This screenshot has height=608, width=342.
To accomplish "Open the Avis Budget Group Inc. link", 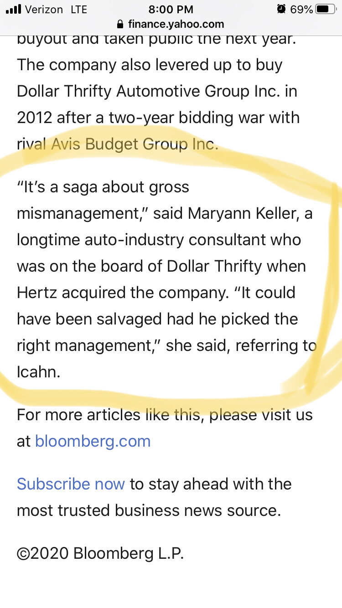I will click(x=135, y=144).
